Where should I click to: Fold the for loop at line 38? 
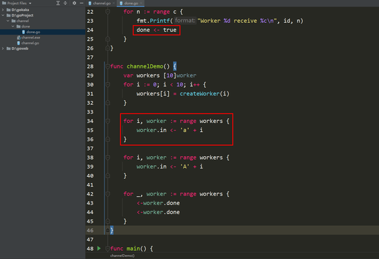click(108, 157)
